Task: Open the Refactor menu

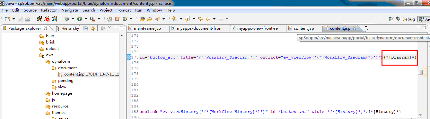Action: pos(49,10)
